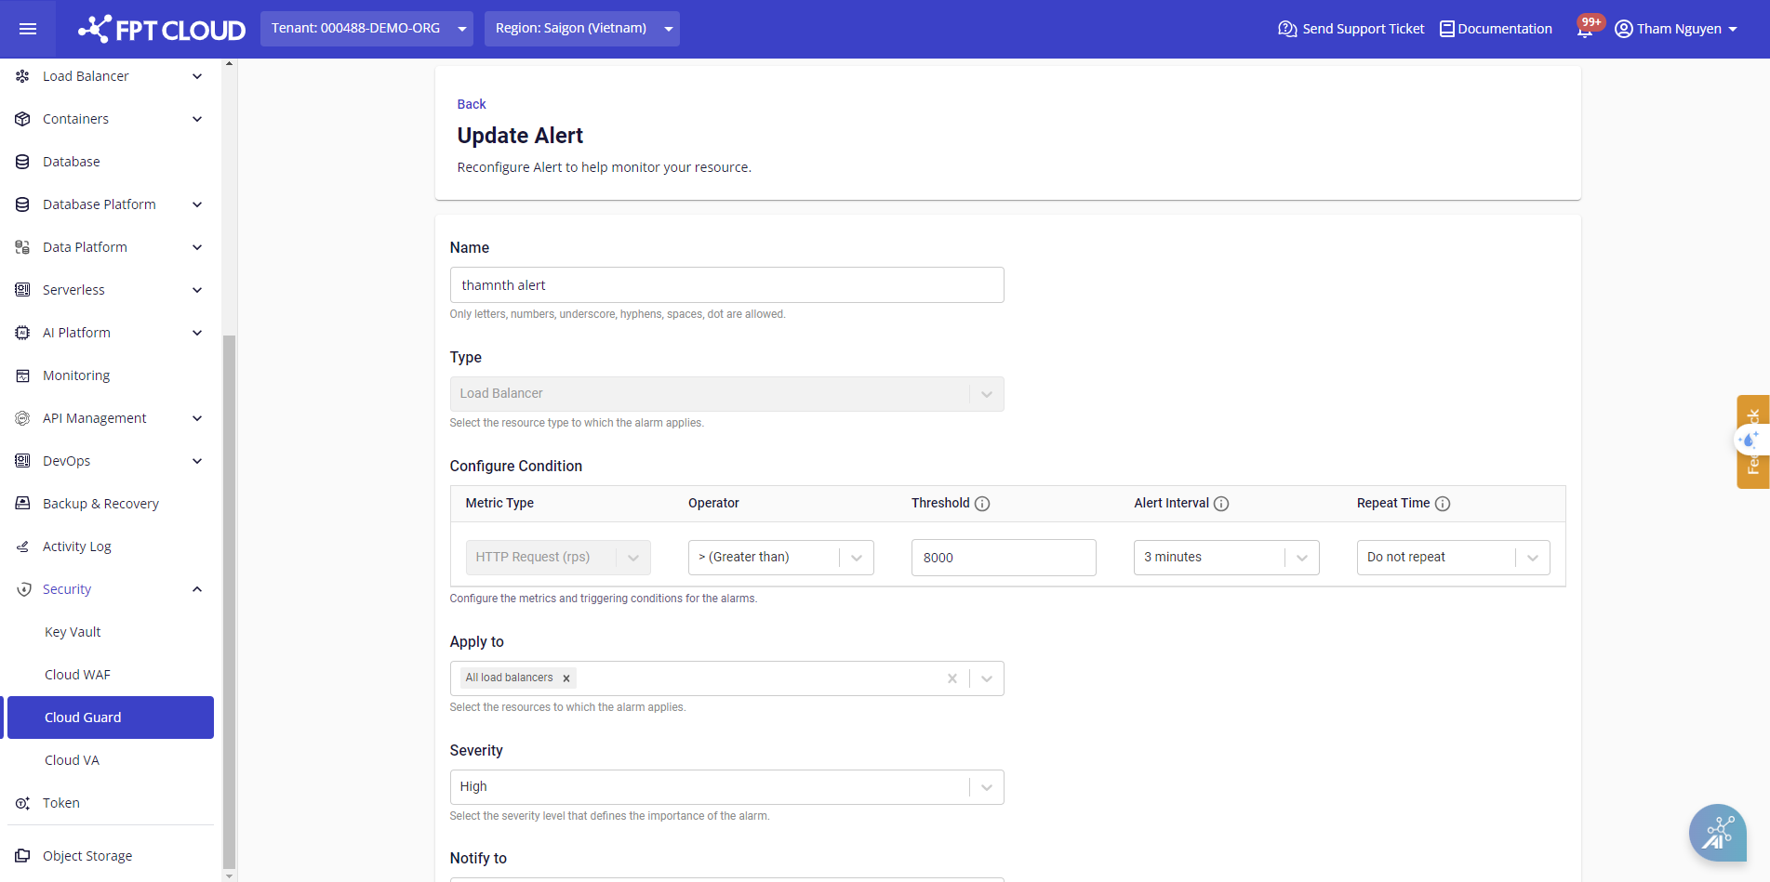
Task: Click the Alert Interval info icon
Action: pos(1221,504)
